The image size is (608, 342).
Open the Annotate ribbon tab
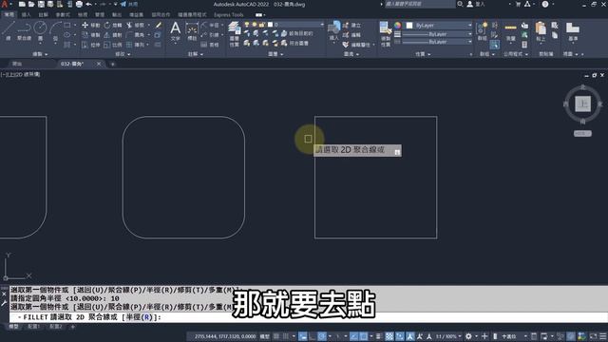pos(43,15)
